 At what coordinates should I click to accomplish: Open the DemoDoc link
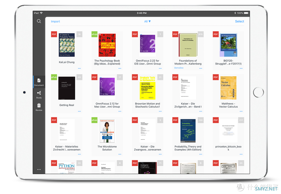[x=179, y=68]
